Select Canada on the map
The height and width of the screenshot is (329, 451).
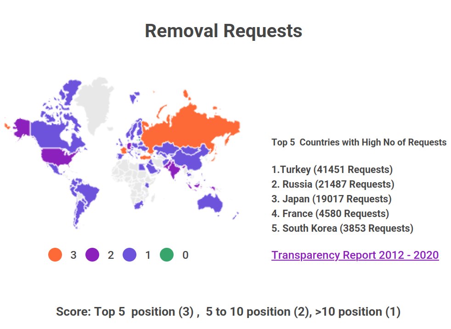click(51, 133)
